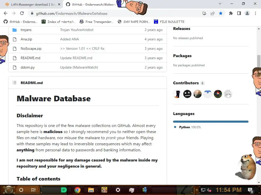Open README.md in the file list
The width and height of the screenshot is (261, 195).
[x=31, y=58]
